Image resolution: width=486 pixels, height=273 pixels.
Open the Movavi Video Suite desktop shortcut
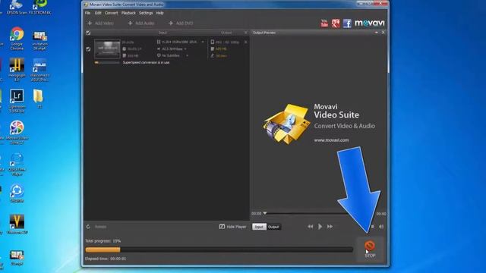pos(17,133)
